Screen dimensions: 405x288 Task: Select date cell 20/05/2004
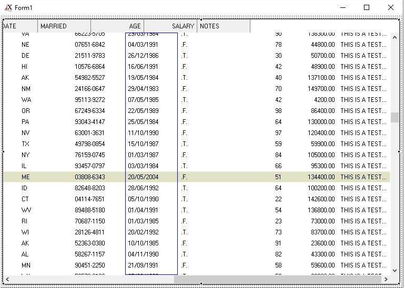tap(144, 177)
